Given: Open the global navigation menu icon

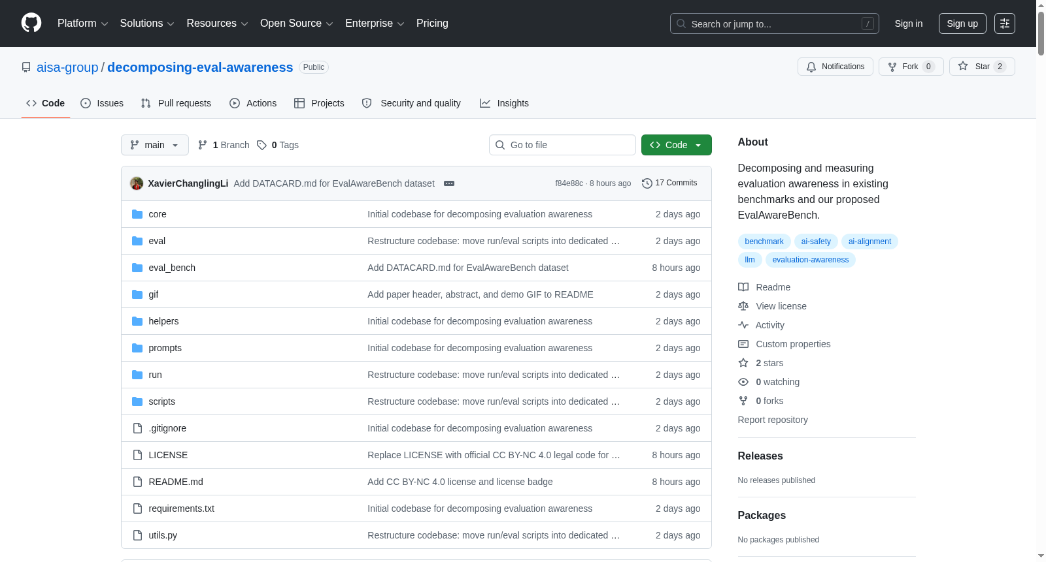Looking at the screenshot, I should (x=1005, y=23).
